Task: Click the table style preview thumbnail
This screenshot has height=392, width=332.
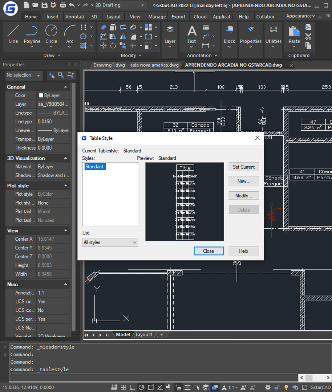Action: tap(185, 202)
